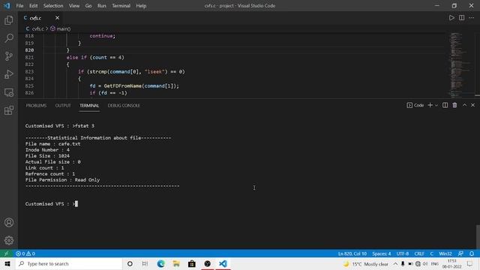Open the View menu
The width and height of the screenshot is (480, 270).
(74, 6)
